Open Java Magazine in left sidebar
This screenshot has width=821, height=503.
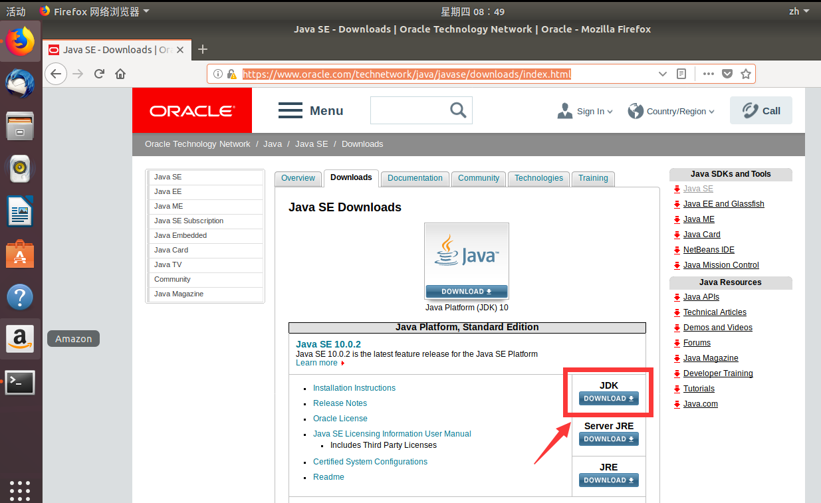click(206, 294)
